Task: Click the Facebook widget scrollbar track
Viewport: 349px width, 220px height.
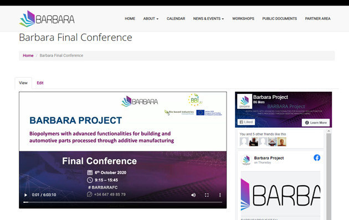Action: pos(329,176)
